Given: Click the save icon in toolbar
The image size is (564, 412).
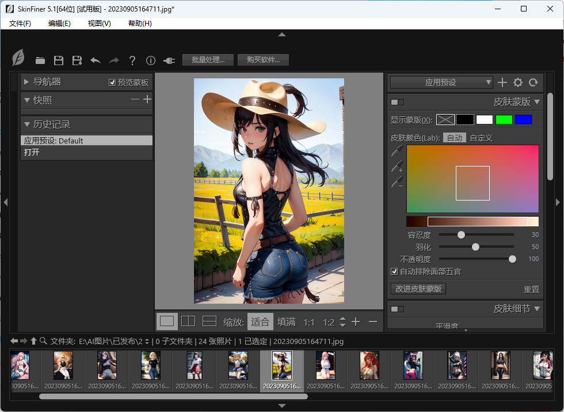Looking at the screenshot, I should click(x=59, y=60).
